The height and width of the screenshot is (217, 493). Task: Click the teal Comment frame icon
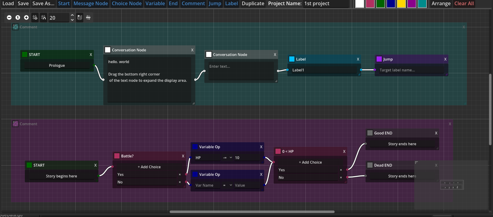pyautogui.click(x=15, y=27)
